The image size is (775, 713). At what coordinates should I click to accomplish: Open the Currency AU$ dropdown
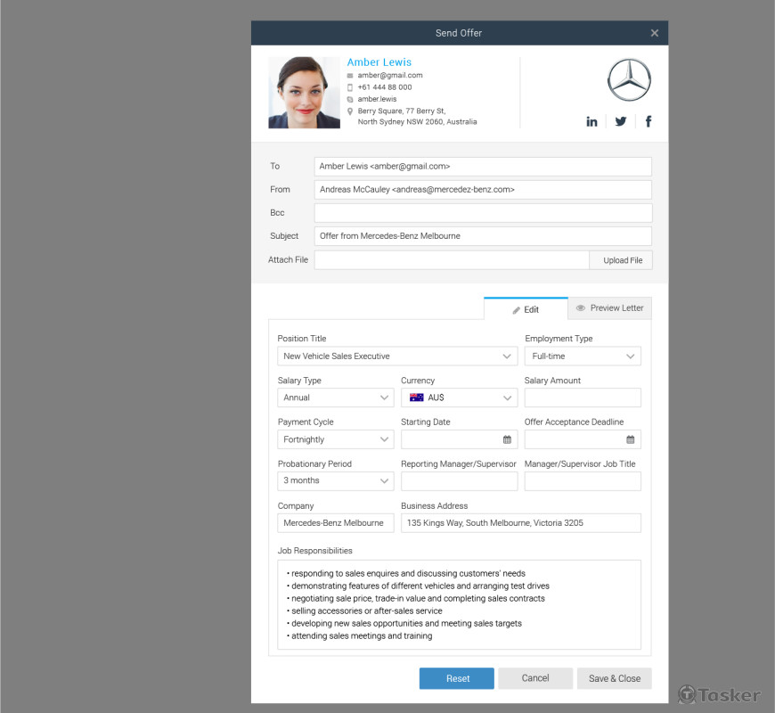click(459, 397)
